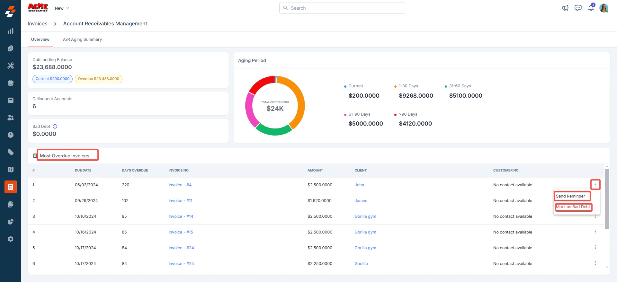Open the bar chart dashboard sidebar icon
The image size is (617, 282).
[11, 31]
